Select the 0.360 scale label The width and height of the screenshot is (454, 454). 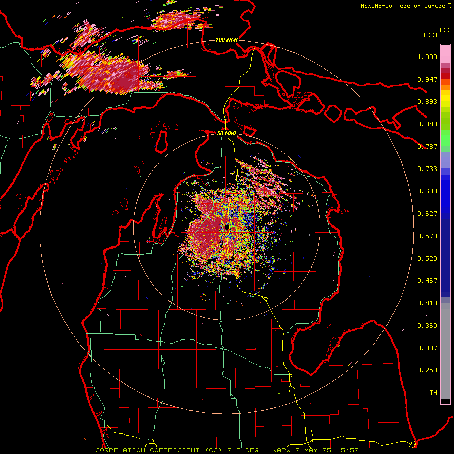[x=427, y=326]
